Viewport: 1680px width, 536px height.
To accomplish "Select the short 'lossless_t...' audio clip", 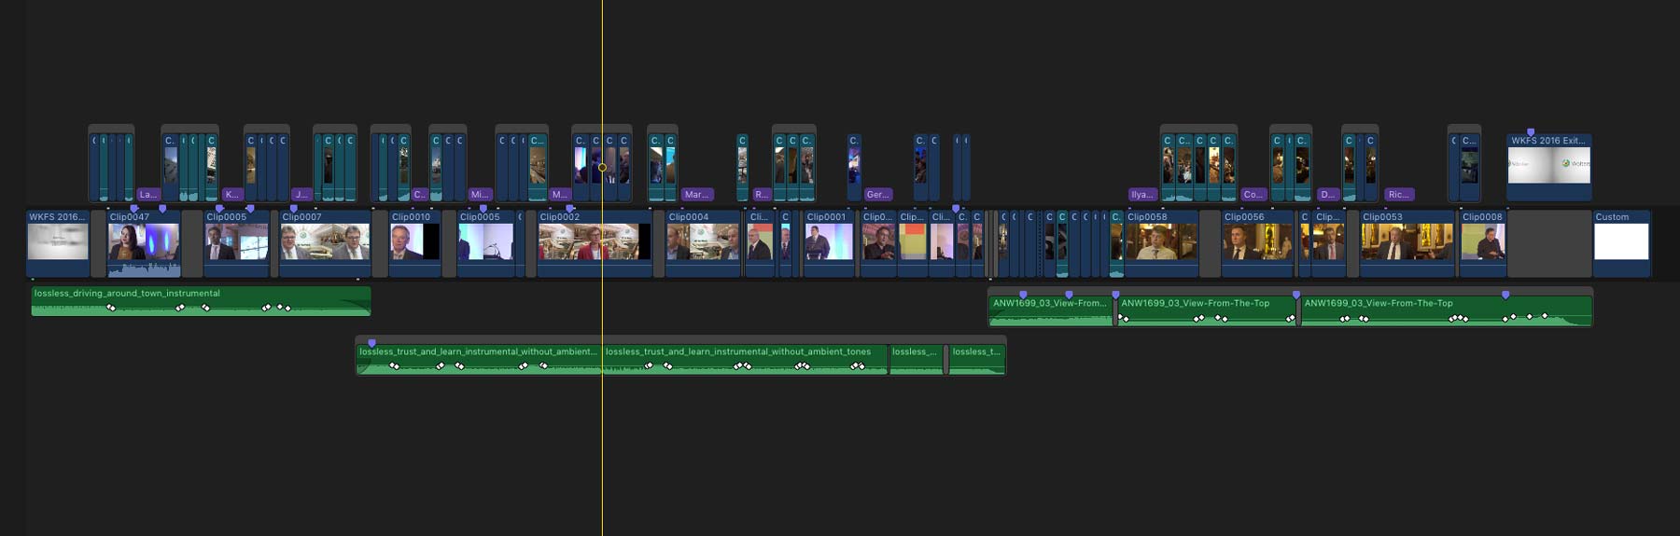I will point(976,359).
